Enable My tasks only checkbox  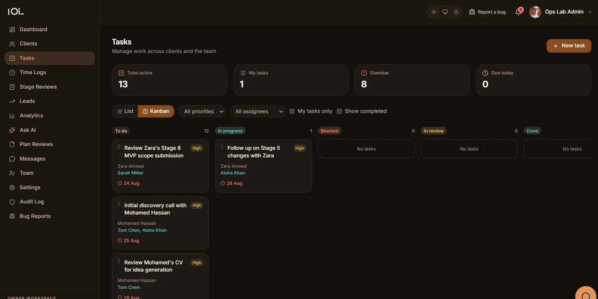(x=292, y=111)
